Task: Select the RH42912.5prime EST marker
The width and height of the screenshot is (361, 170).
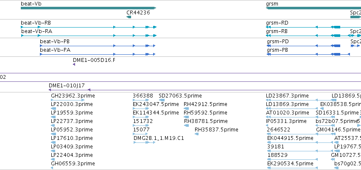Action: click(186, 109)
